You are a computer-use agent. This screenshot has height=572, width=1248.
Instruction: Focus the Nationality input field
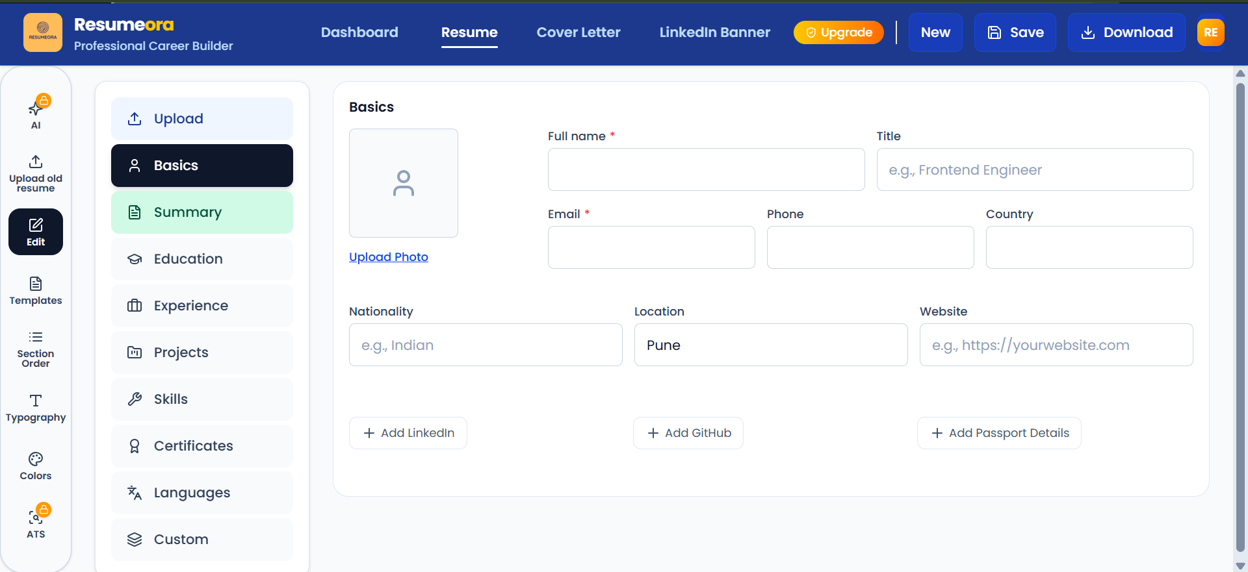(486, 345)
